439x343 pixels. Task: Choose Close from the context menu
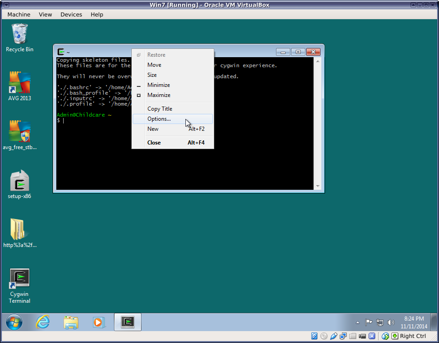pos(173,143)
